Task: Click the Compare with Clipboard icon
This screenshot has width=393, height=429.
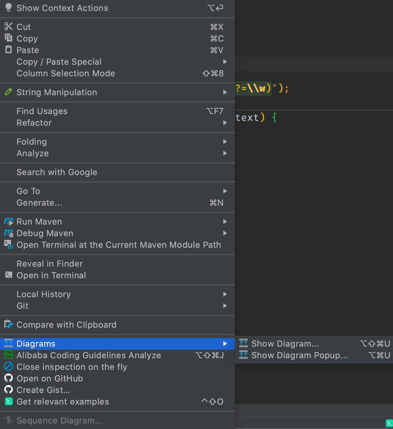Action: 9,324
